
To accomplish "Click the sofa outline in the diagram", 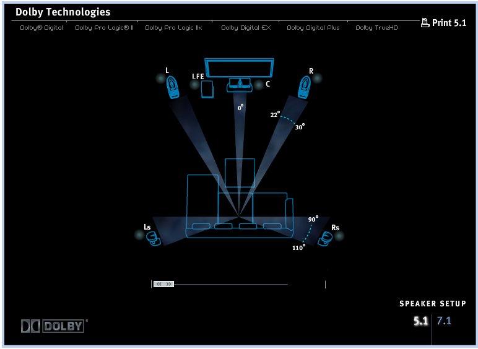I will 240,206.
